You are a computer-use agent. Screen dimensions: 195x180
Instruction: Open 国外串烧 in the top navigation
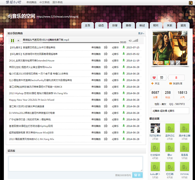[57, 2]
